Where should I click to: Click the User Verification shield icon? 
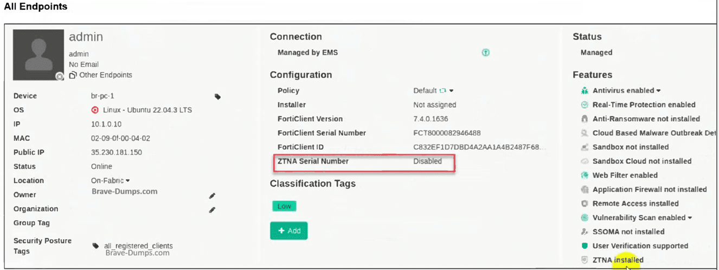coord(585,246)
